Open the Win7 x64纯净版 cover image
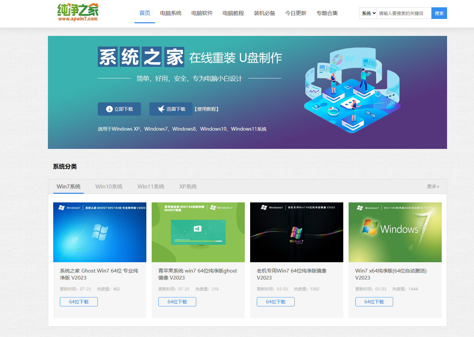 tap(395, 232)
